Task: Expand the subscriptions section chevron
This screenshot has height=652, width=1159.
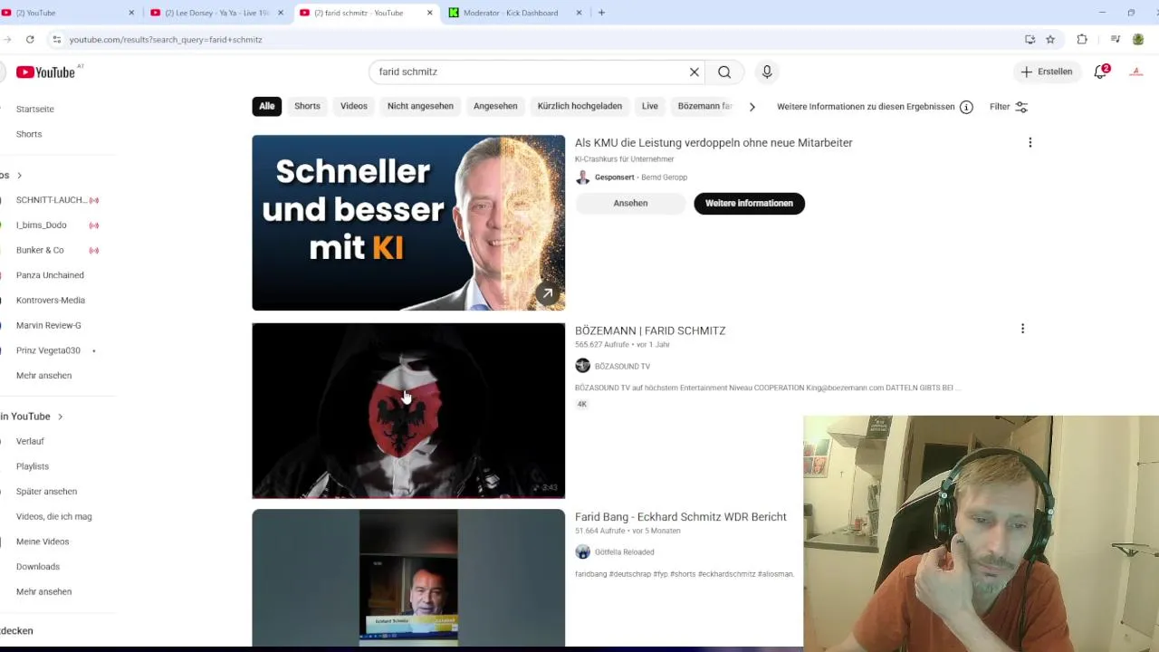Action: click(x=19, y=176)
